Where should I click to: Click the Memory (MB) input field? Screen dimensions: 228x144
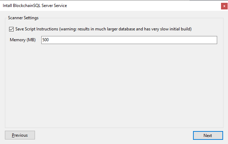(129, 40)
